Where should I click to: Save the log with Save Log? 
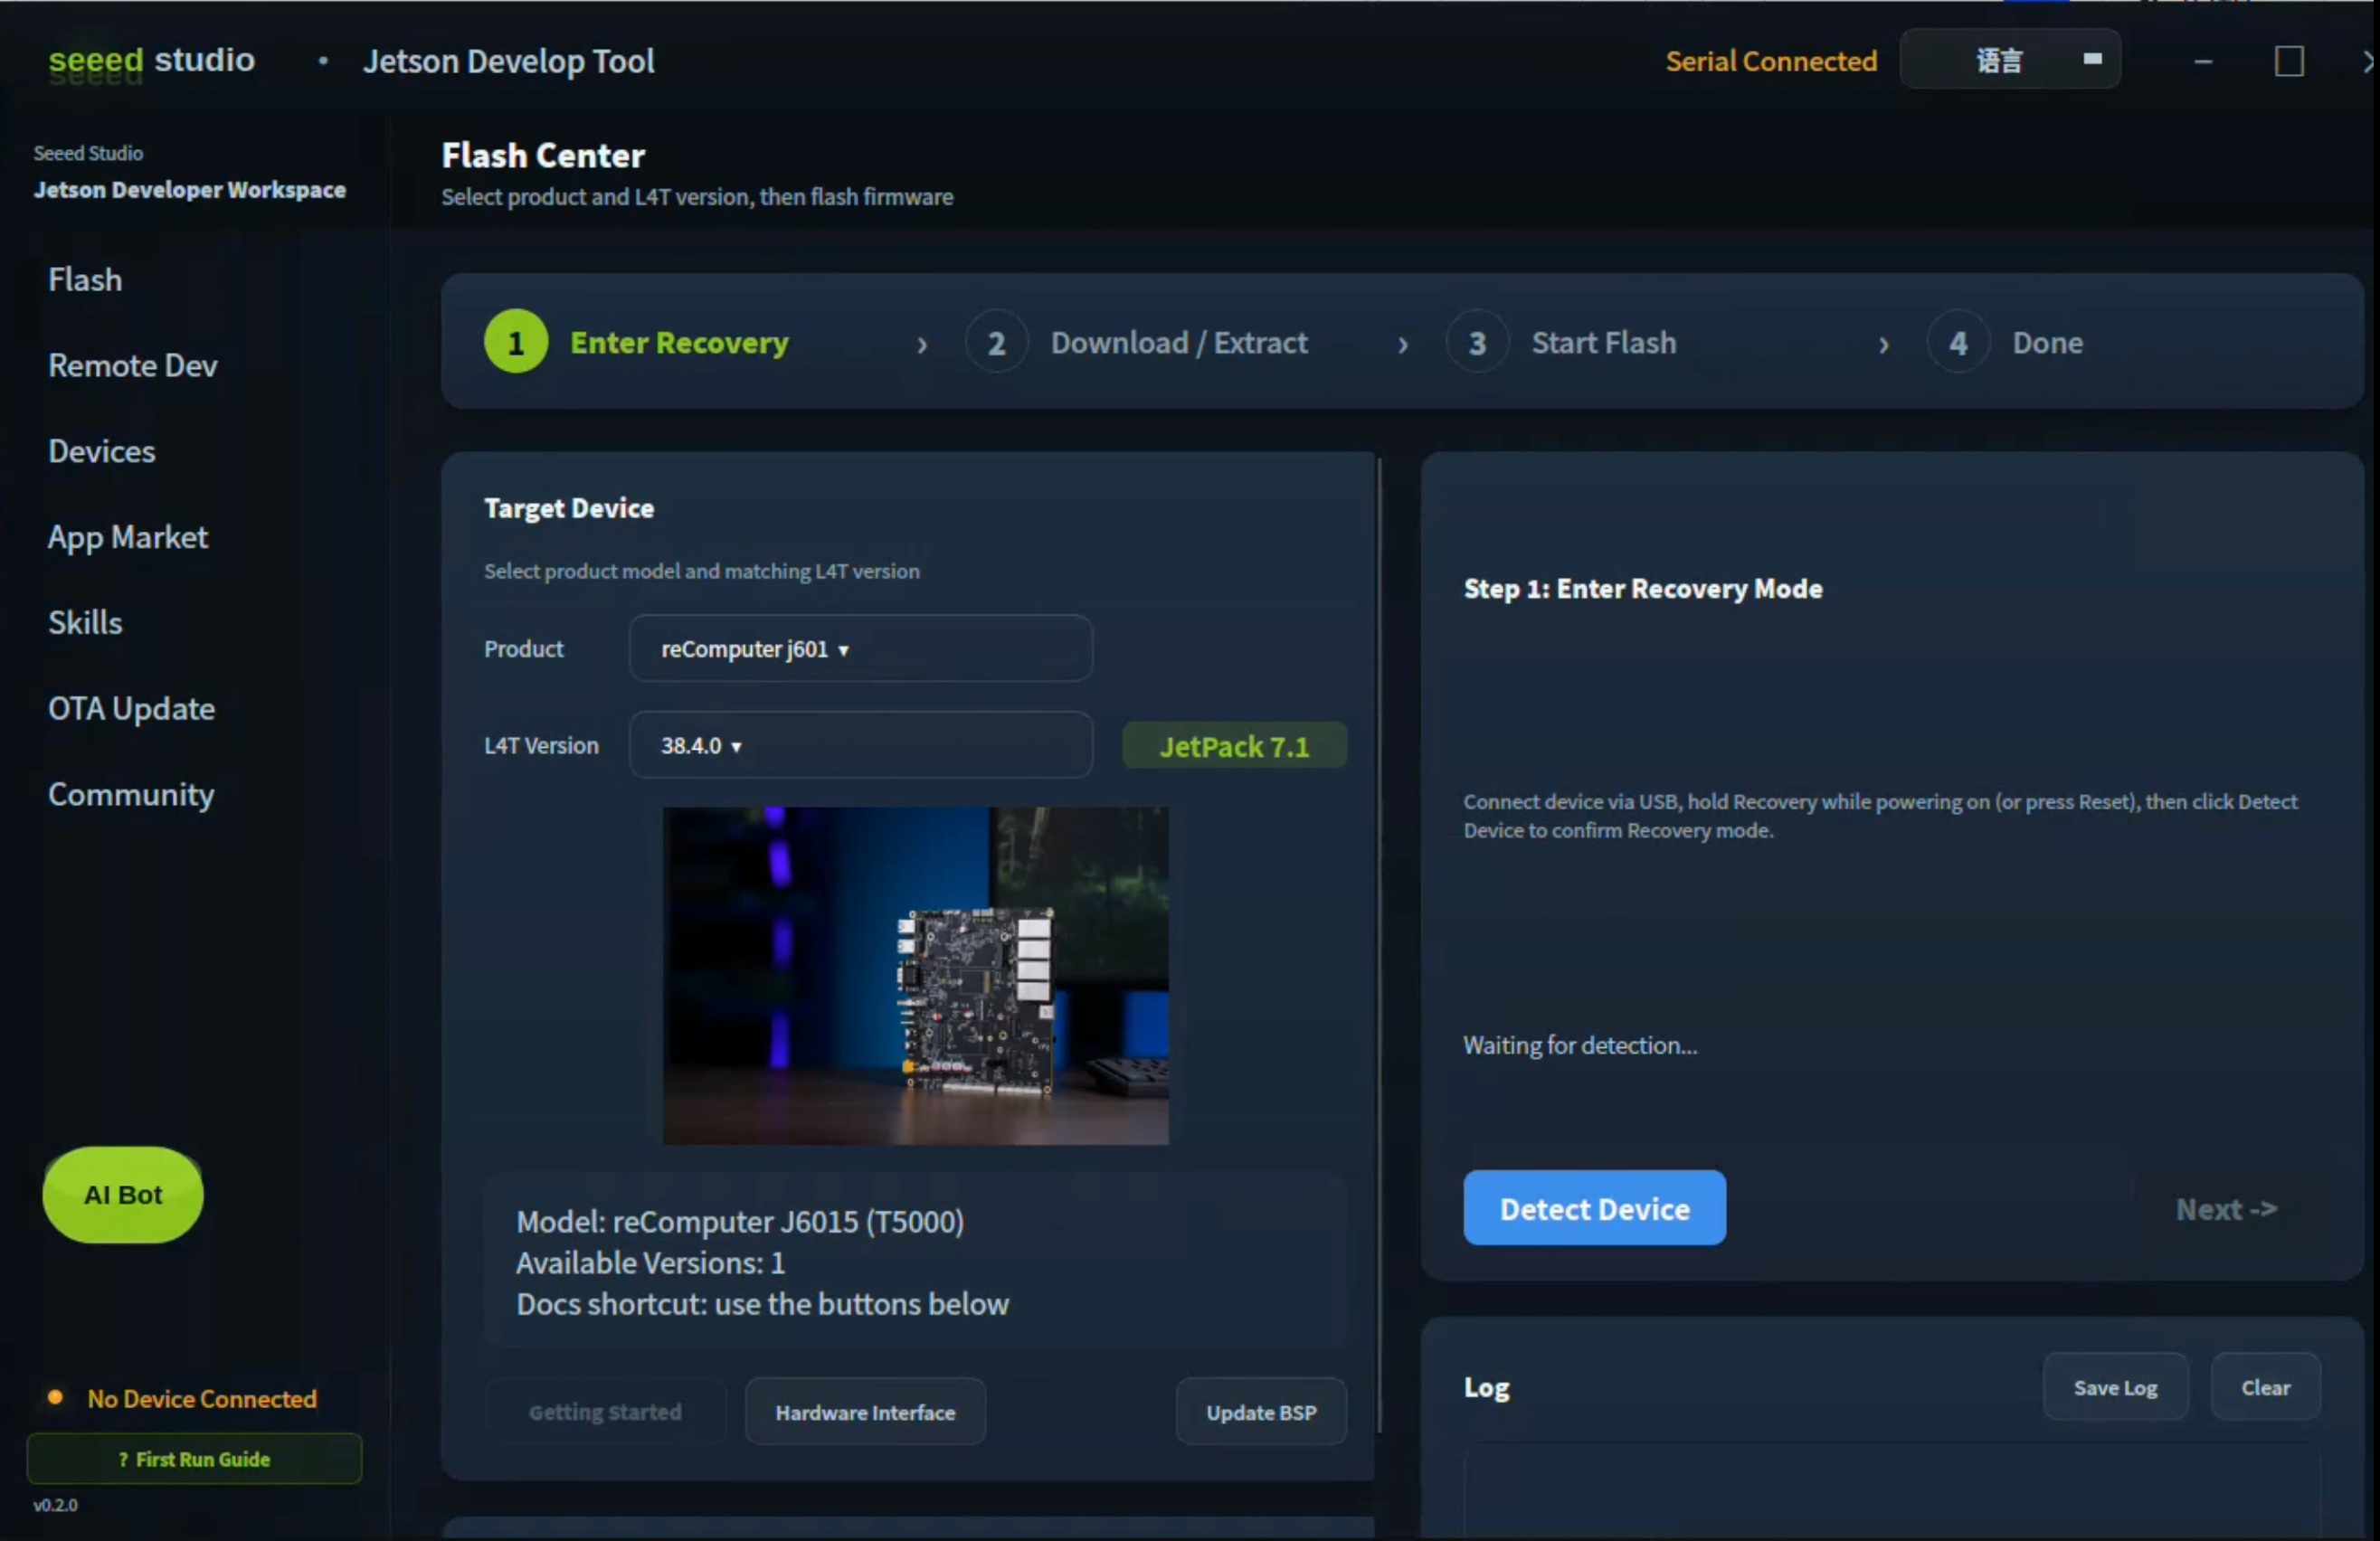[2116, 1388]
